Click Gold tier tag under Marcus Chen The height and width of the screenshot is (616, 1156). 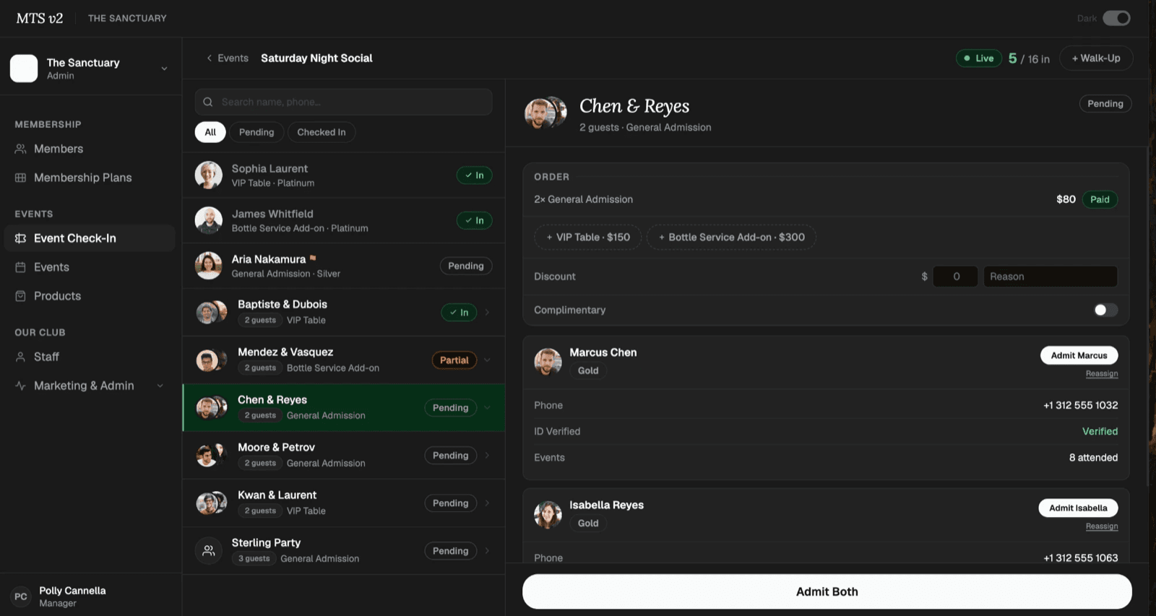pos(588,370)
